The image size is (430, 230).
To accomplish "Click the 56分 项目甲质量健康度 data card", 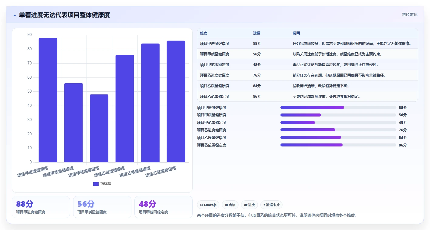I will pos(102,207).
